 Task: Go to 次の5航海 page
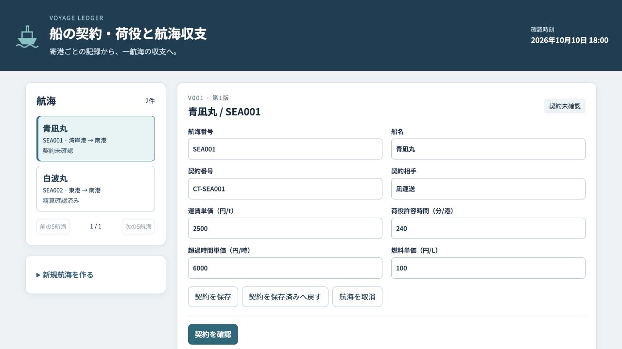point(138,226)
